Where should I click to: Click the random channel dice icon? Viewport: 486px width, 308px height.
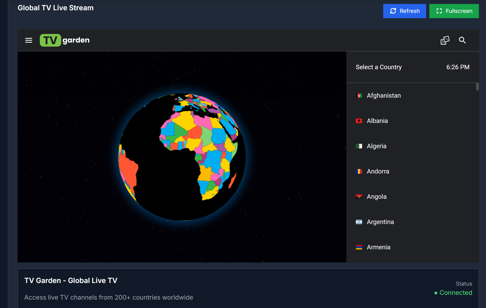[445, 40]
